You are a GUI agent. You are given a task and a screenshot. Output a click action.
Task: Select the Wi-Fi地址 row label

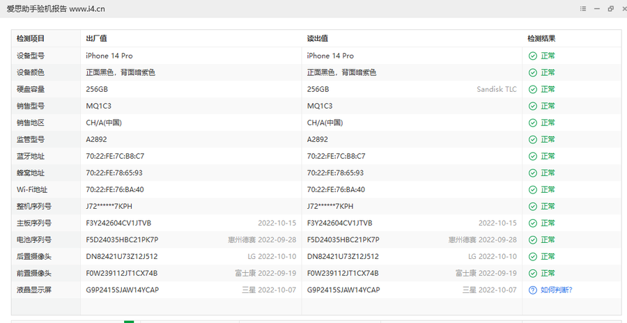[32, 189]
